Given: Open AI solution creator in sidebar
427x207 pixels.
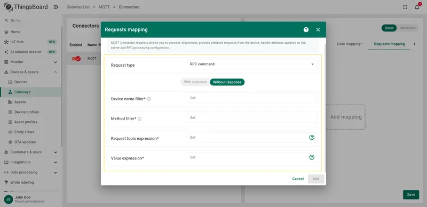Looking at the screenshot, I should coord(30,52).
